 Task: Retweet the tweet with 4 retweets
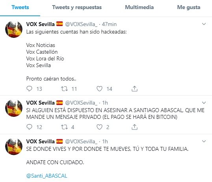[64, 127]
